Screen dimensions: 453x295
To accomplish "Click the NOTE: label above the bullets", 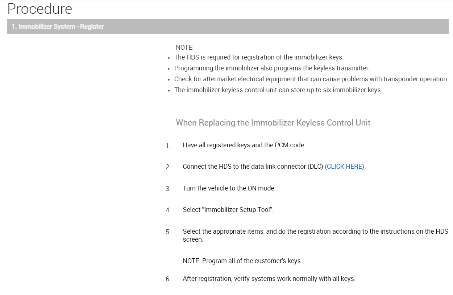I will pyautogui.click(x=185, y=48).
